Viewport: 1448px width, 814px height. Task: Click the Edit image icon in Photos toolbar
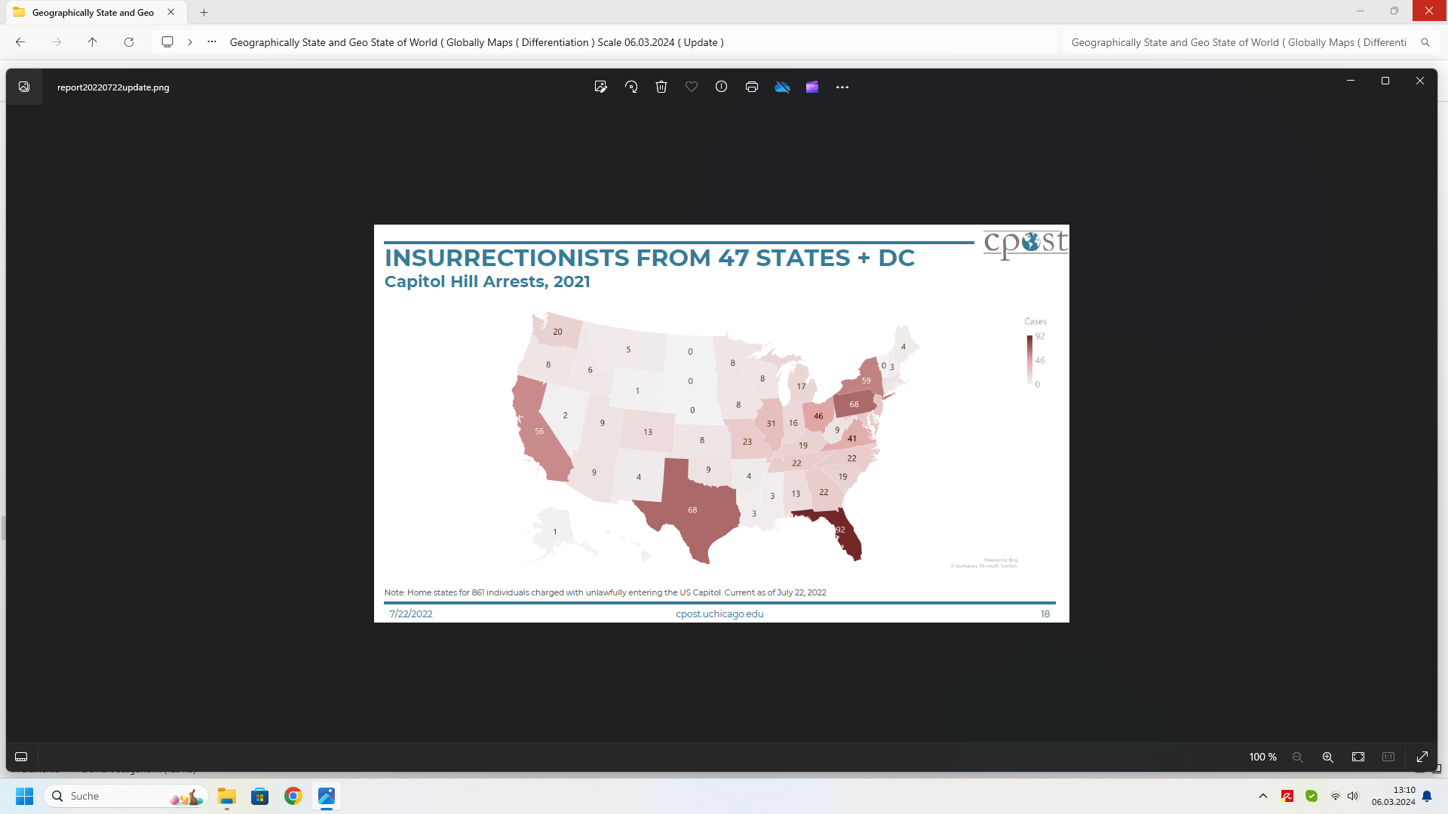600,87
